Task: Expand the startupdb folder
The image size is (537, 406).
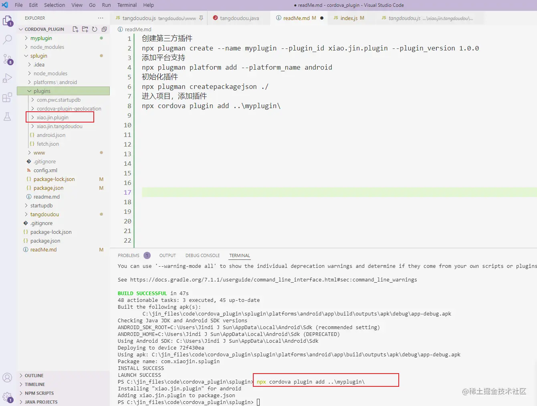Action: (63, 205)
